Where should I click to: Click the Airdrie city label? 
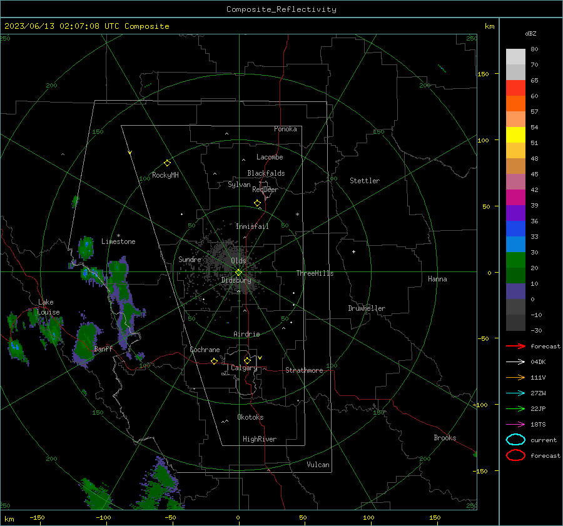pos(246,334)
